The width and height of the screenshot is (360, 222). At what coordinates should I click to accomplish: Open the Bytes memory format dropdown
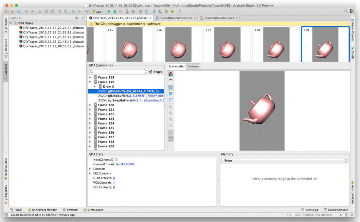click(284, 160)
